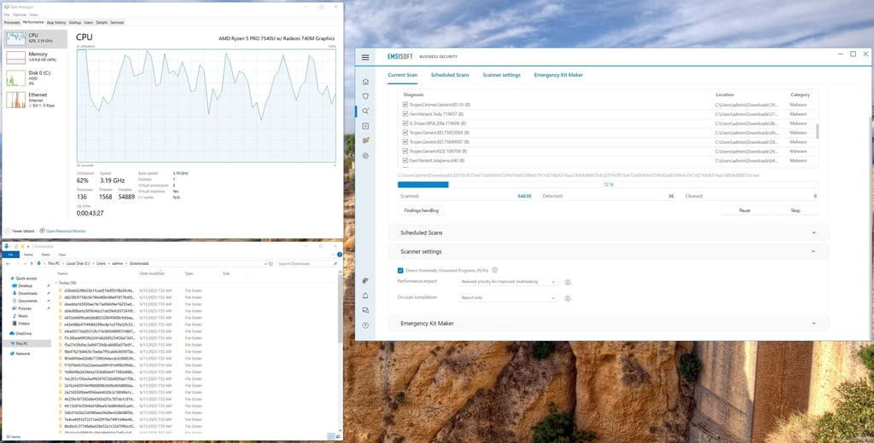The height and width of the screenshot is (443, 874).
Task: Sort Explorer by Date modified column
Action: pyautogui.click(x=152, y=273)
